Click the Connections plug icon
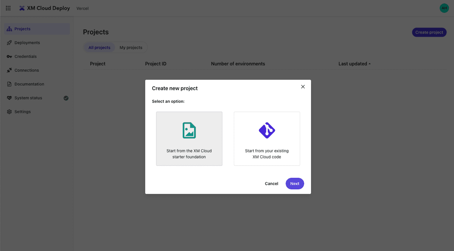 pos(9,70)
